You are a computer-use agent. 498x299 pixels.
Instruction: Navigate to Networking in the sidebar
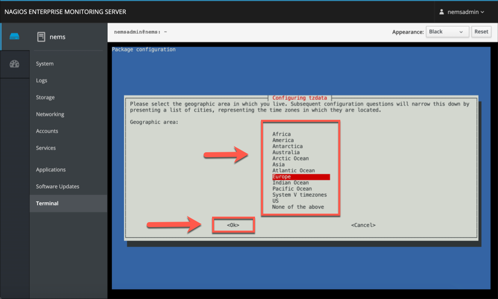[50, 114]
